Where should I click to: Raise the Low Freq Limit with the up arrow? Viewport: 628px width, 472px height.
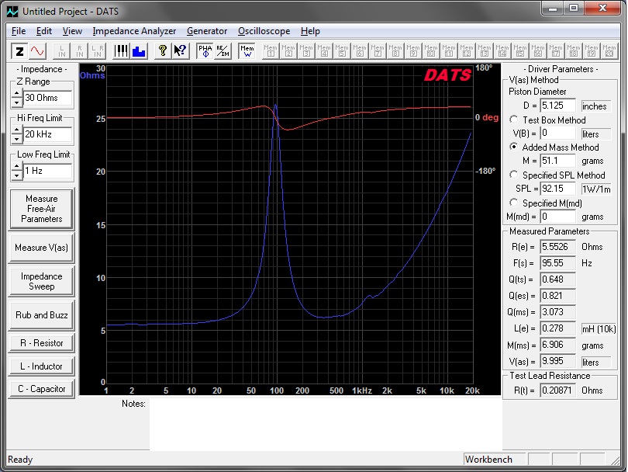[x=16, y=166]
